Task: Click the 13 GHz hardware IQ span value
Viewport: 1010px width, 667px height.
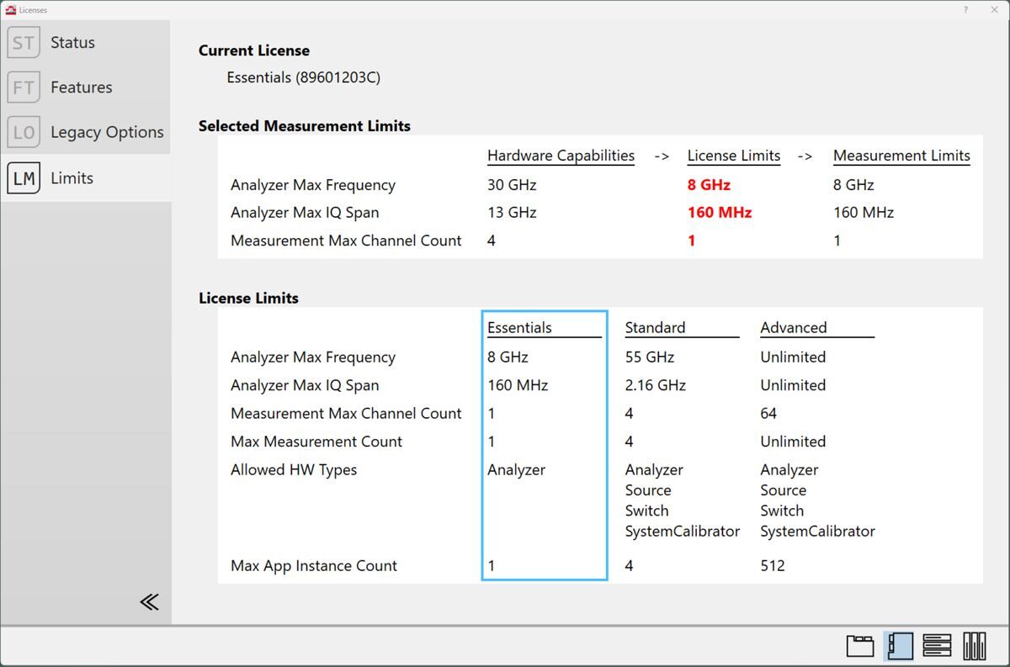Action: point(512,213)
